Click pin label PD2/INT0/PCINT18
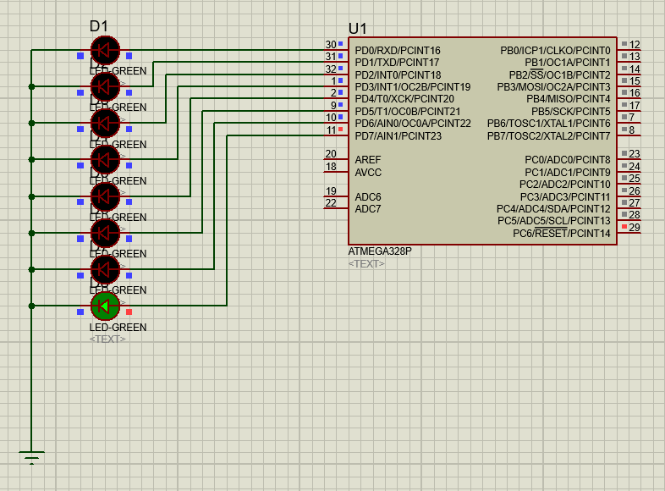 [x=398, y=75]
